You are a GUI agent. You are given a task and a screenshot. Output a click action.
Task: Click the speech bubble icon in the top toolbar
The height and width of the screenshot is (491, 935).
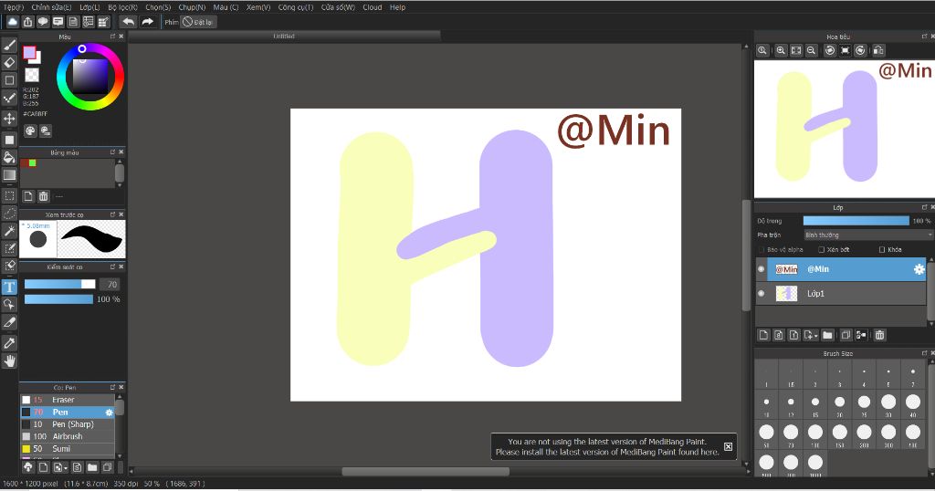(43, 22)
